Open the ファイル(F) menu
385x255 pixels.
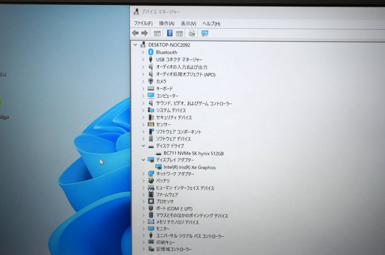point(143,23)
